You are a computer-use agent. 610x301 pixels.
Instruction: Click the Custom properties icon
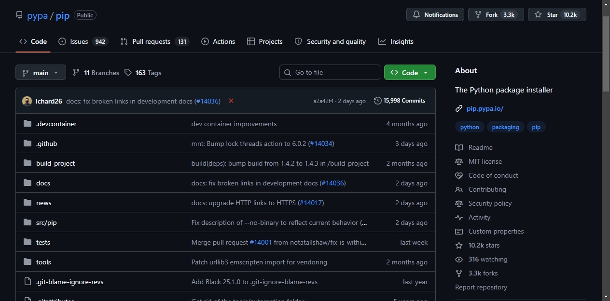pyautogui.click(x=459, y=231)
